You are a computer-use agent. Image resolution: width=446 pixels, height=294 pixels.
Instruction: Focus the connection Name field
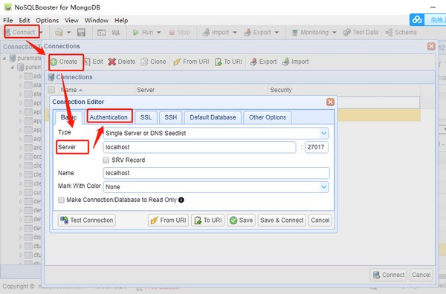pyautogui.click(x=216, y=173)
